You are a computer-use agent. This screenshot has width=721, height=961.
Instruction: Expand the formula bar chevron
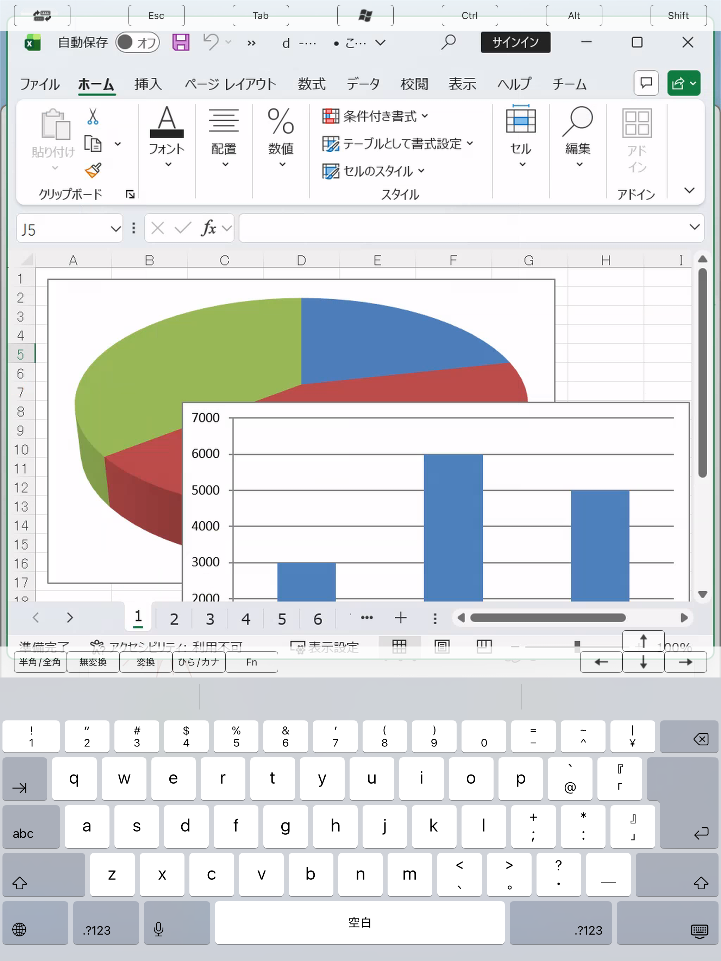[x=694, y=227]
